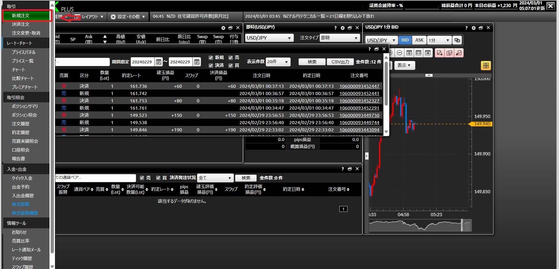The height and width of the screenshot is (269, 559).
Task: Click scroll-to-latest arrow chart icon
Action: click(x=427, y=53)
